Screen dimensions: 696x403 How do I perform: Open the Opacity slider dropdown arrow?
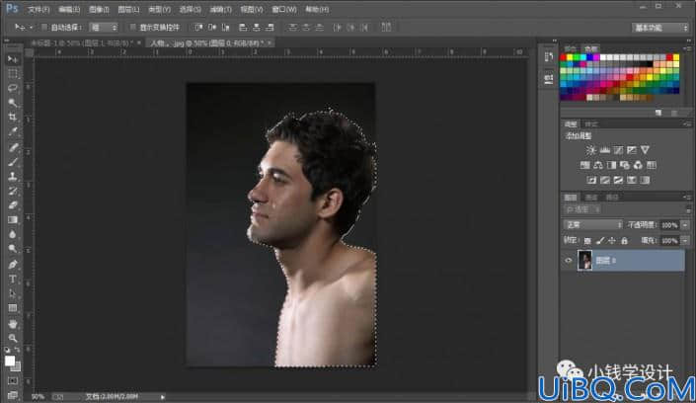pos(685,225)
